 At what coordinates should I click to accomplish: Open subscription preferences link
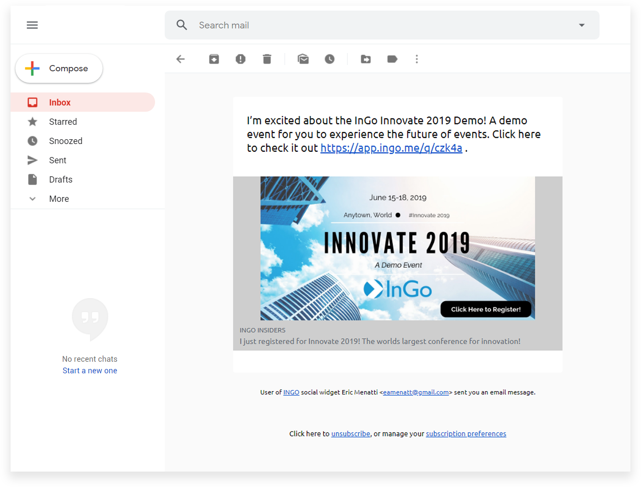[466, 434]
